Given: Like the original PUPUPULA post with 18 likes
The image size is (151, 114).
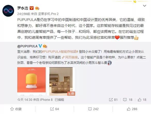Looking at the screenshot, I should click(142, 100).
